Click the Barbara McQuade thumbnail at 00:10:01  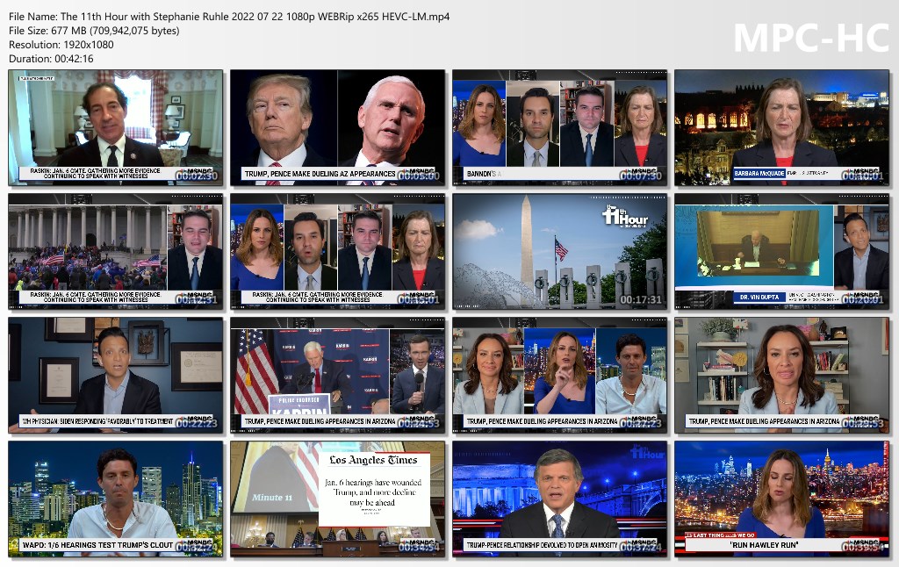click(x=781, y=128)
